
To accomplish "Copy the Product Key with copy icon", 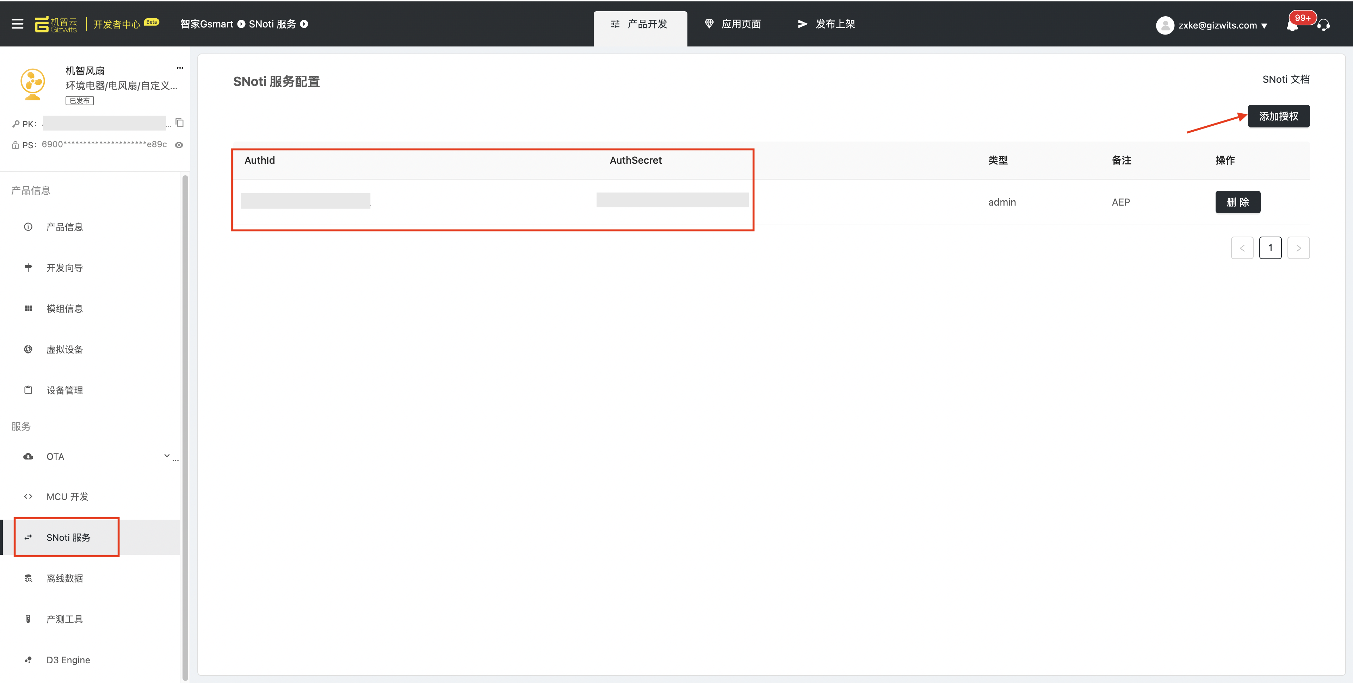I will pos(180,123).
